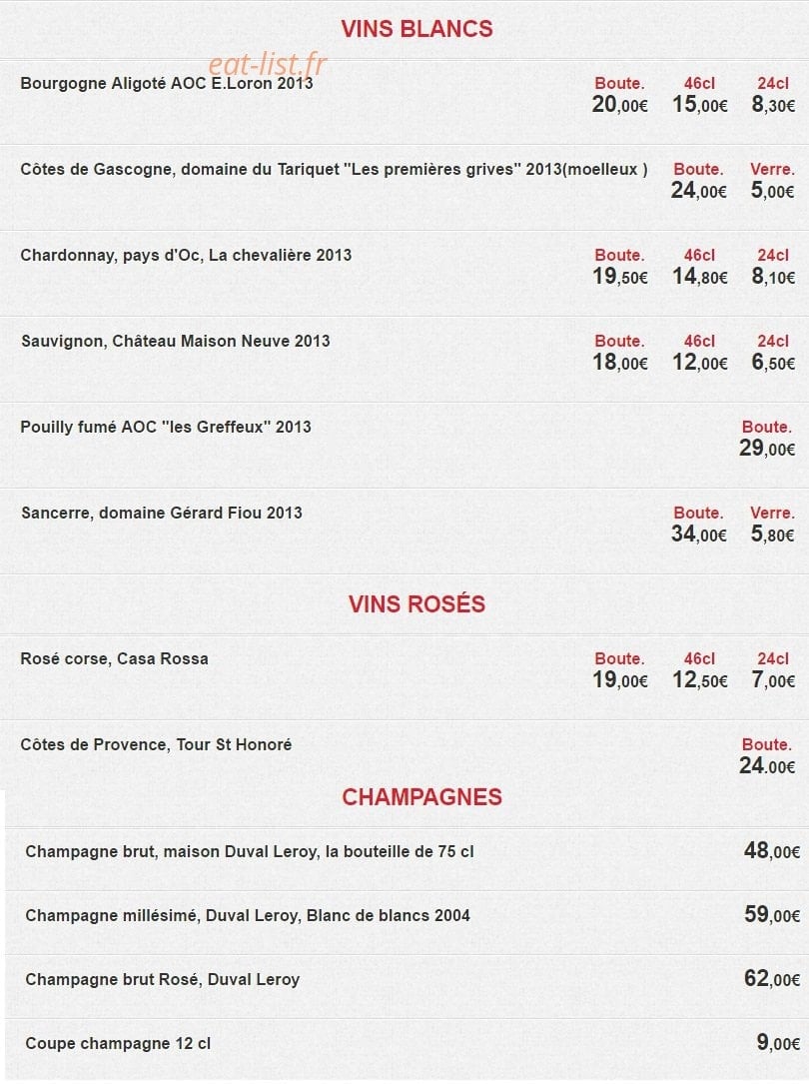
Task: Select Sancerre, domaine Gérard Fiou 2013
Action: point(162,513)
